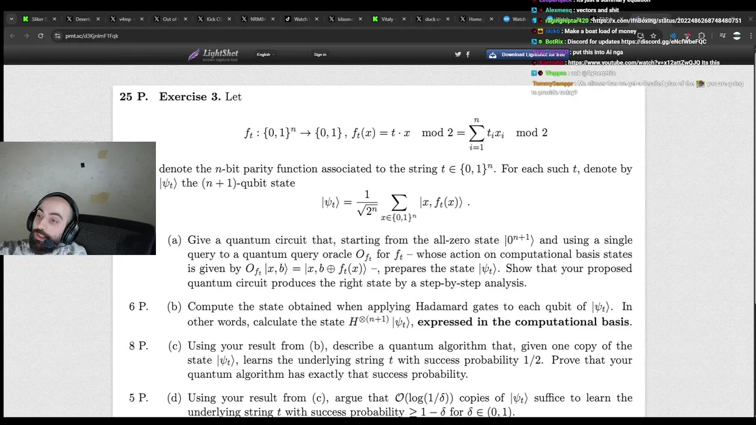Click the Download LightShot for free button
This screenshot has width=756, height=425.
(x=527, y=54)
